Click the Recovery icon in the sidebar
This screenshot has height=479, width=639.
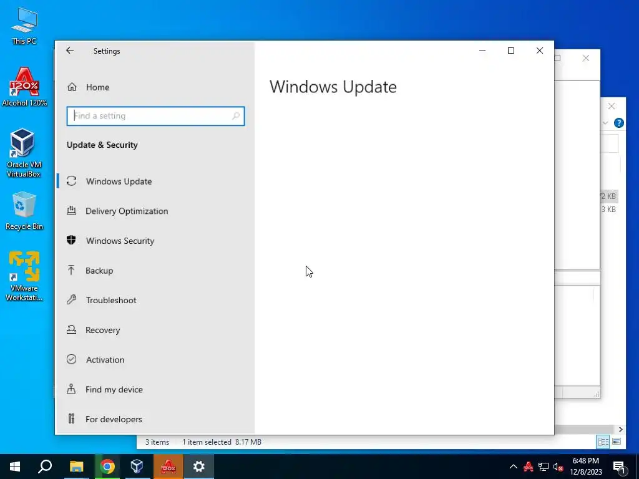pyautogui.click(x=71, y=329)
